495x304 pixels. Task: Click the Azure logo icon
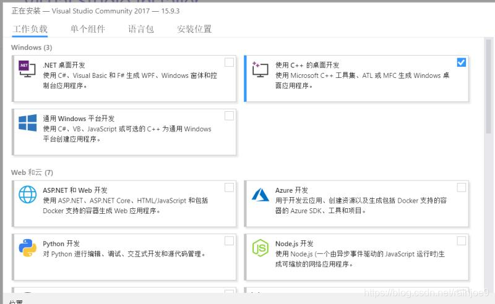tap(260, 195)
